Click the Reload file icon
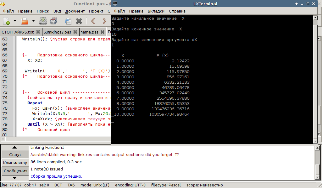Screen dimensions: 322x188 68,21
